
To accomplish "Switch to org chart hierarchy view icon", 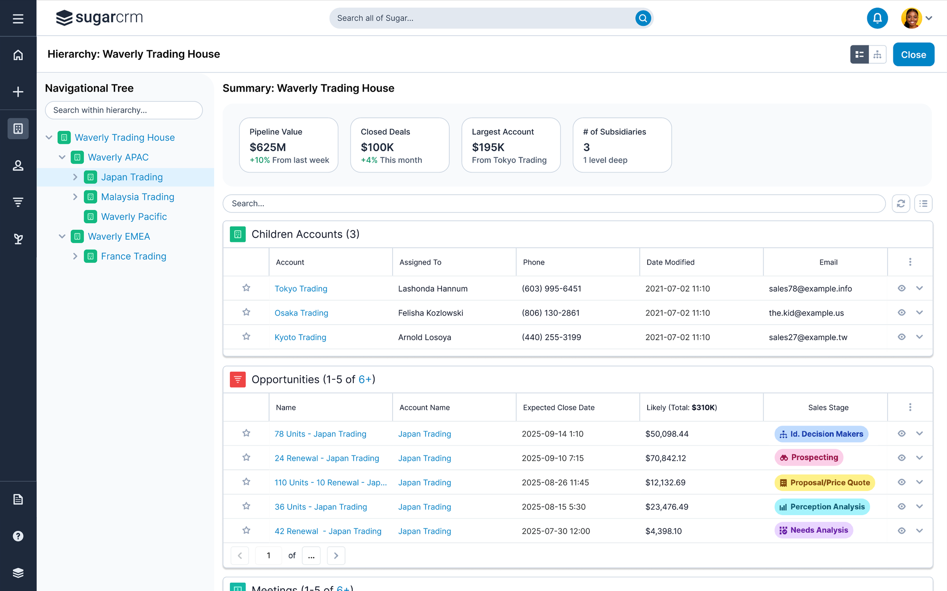I will (x=877, y=54).
